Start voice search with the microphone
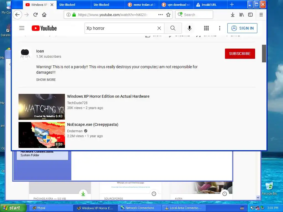 [x=190, y=28]
